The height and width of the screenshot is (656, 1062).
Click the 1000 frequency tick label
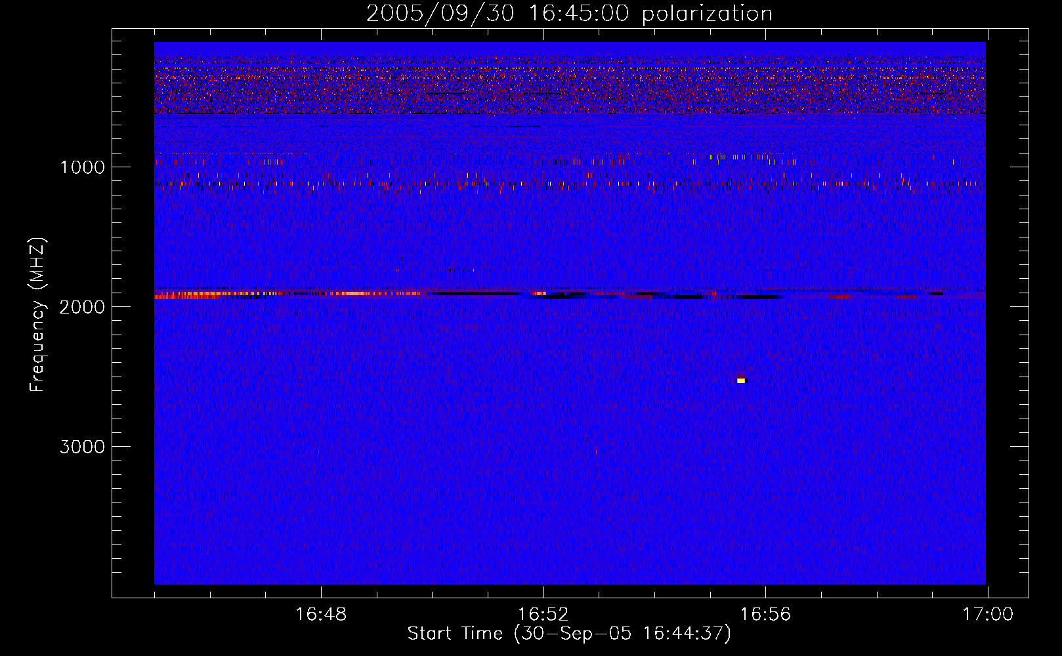click(x=82, y=167)
